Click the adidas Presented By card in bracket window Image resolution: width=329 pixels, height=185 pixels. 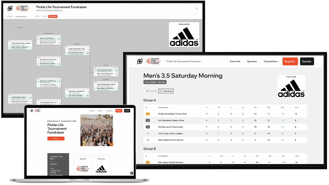tap(184, 34)
